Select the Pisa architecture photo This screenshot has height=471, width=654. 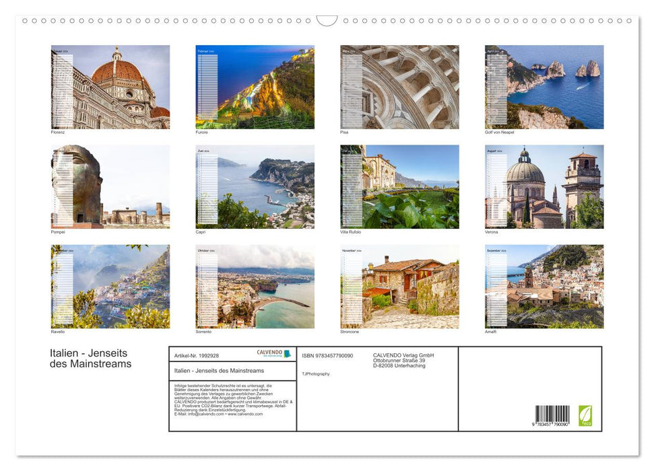pyautogui.click(x=399, y=86)
